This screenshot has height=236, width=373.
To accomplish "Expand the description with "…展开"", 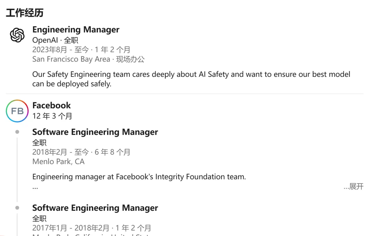I will tap(354, 187).
